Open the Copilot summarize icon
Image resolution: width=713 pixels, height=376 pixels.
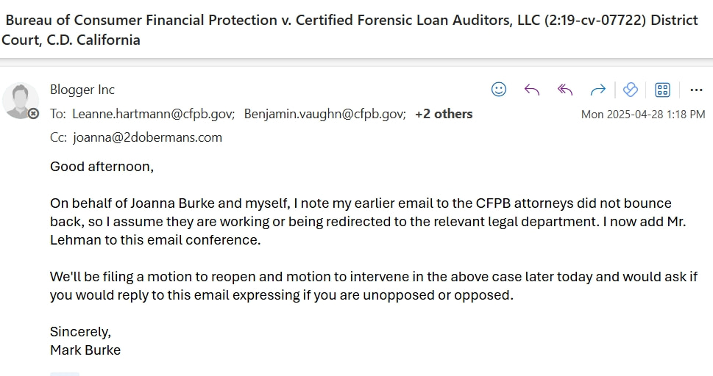click(631, 90)
